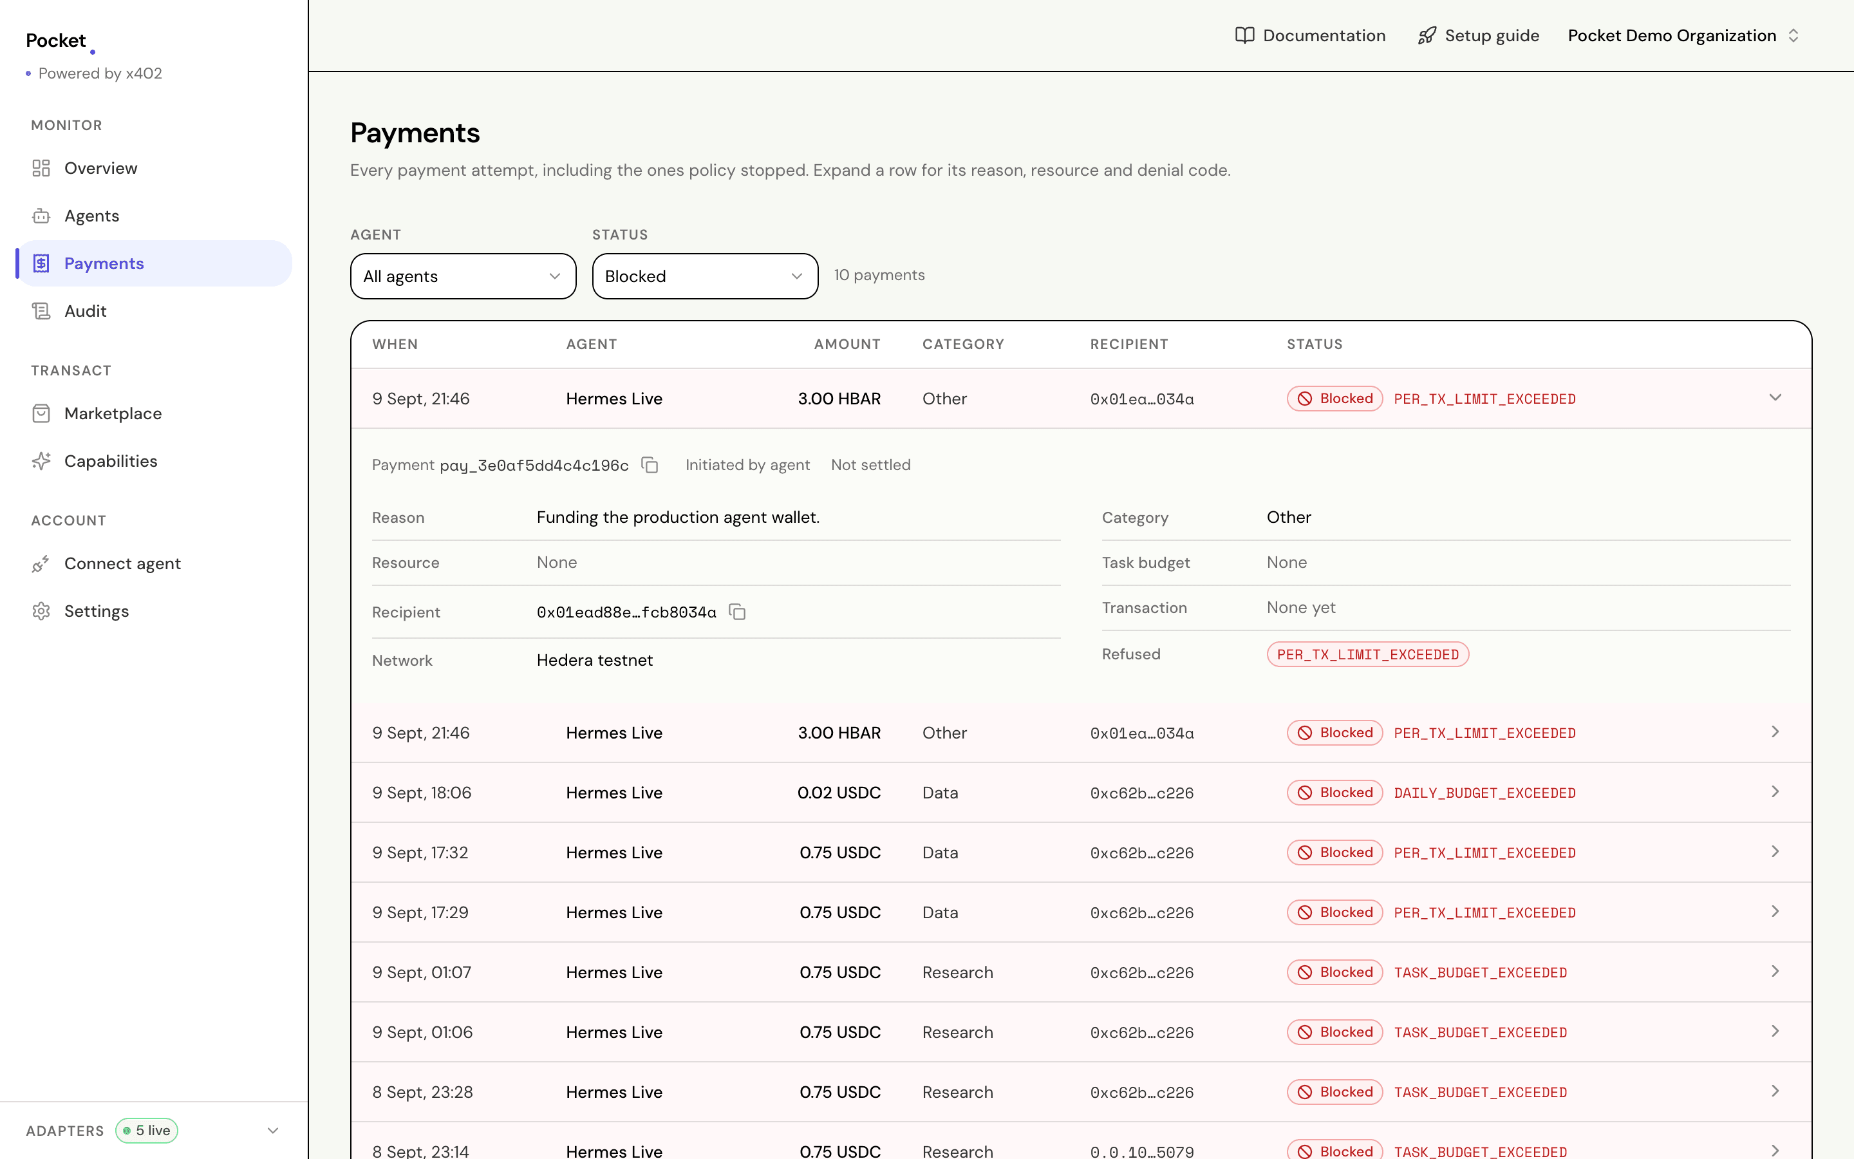
Task: Click the 10 payments count text
Action: (879, 275)
